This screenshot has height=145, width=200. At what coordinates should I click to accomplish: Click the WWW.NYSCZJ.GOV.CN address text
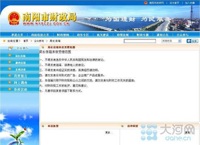point(46,24)
